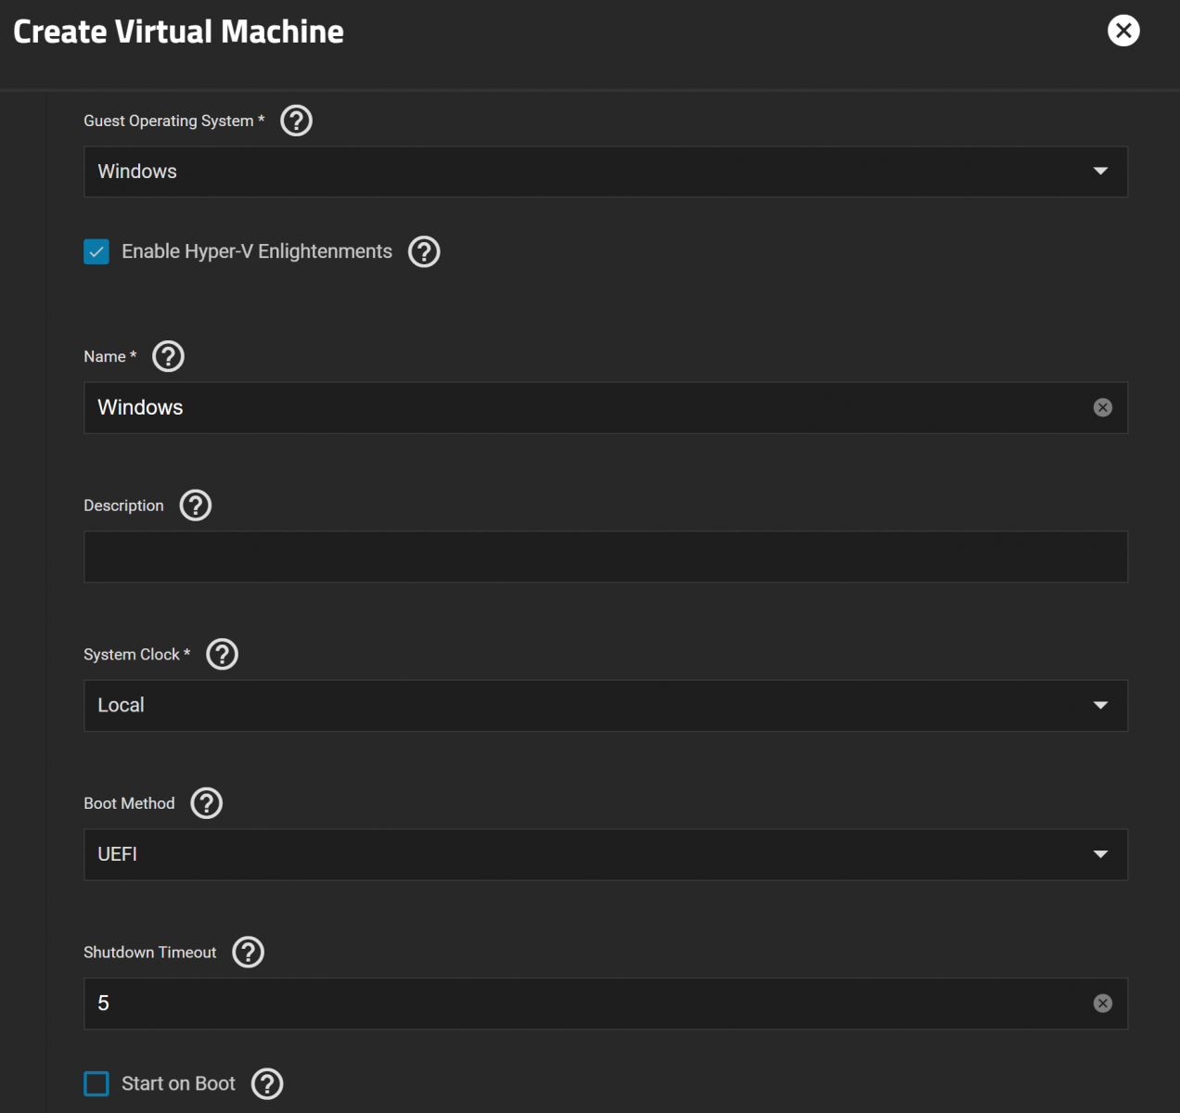1180x1113 pixels.
Task: Open the Description help tooltip
Action: [x=195, y=505]
